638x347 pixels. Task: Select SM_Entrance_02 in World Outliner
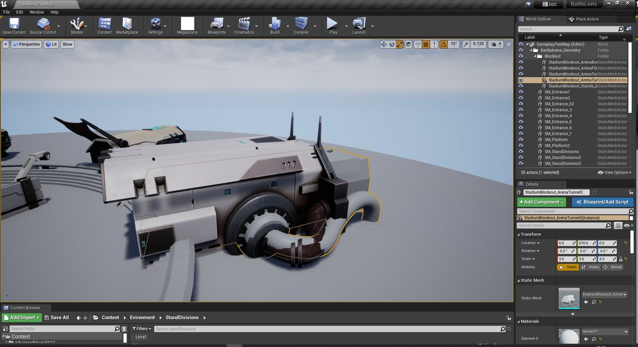pos(559,104)
